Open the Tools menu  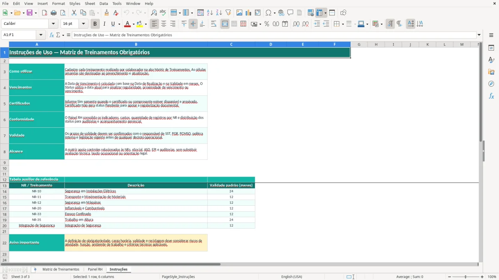coord(117,3)
